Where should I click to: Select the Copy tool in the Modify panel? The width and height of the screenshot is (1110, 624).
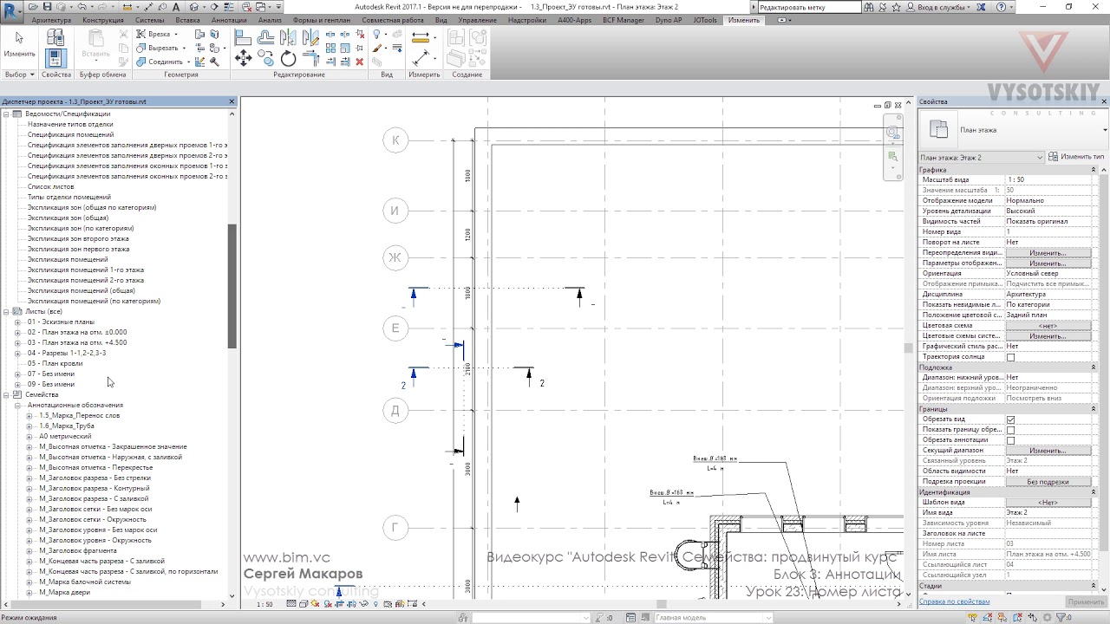(266, 59)
